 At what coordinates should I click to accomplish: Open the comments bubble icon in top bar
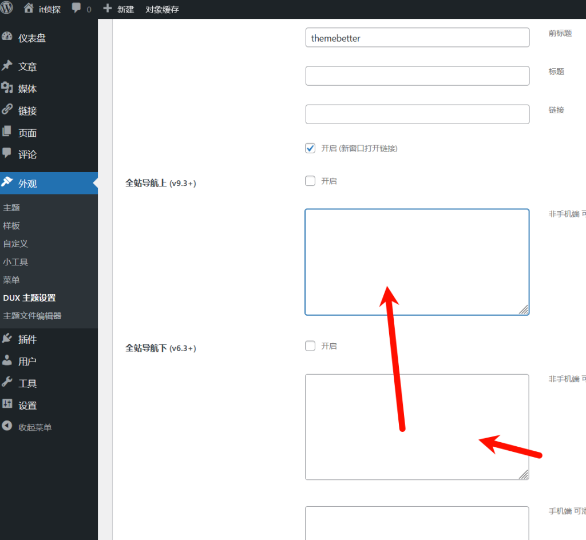(x=76, y=9)
